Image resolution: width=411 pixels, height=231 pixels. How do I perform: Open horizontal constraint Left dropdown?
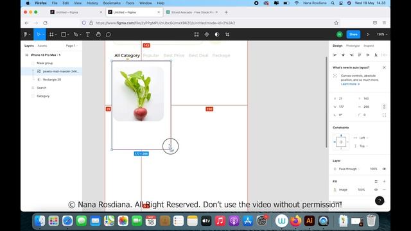click(x=364, y=138)
